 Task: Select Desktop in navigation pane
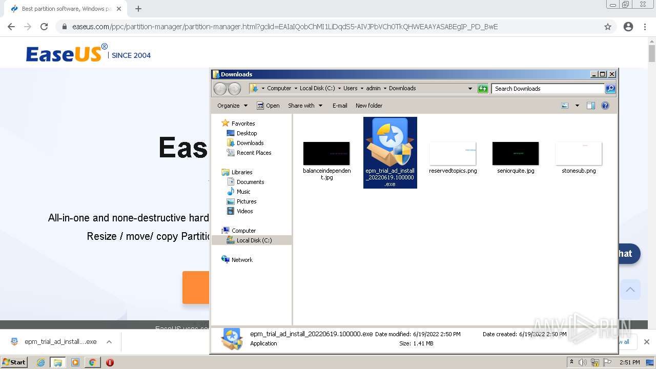(247, 133)
